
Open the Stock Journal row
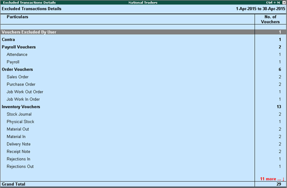click(143, 114)
